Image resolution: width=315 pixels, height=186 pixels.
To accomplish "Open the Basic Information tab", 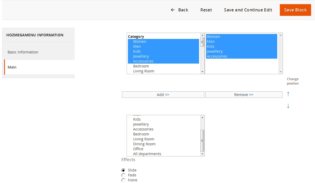I will [x=23, y=52].
